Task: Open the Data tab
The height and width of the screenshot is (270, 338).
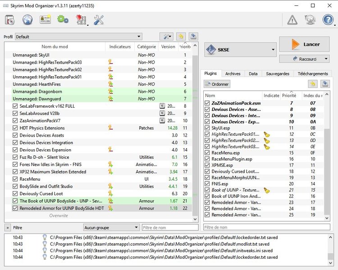Action: [253, 74]
